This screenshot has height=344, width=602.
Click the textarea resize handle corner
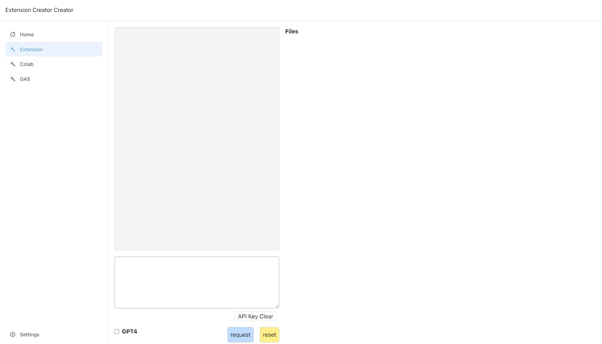276,306
